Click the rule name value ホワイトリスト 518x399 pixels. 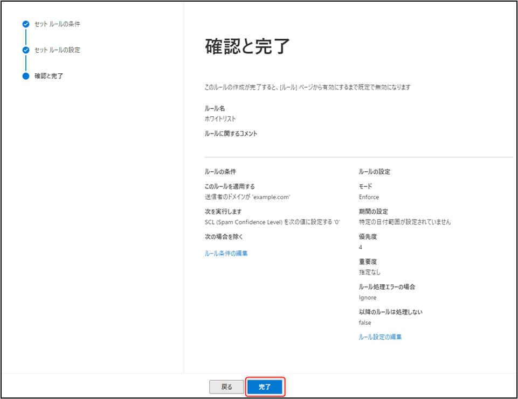point(220,119)
